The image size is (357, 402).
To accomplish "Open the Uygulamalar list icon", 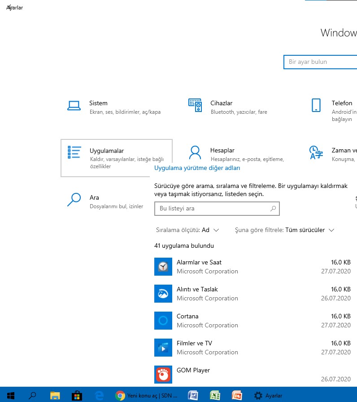I will 74,152.
